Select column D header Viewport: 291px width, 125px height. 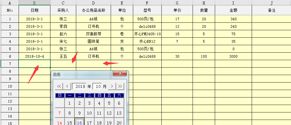(x=94, y=3)
